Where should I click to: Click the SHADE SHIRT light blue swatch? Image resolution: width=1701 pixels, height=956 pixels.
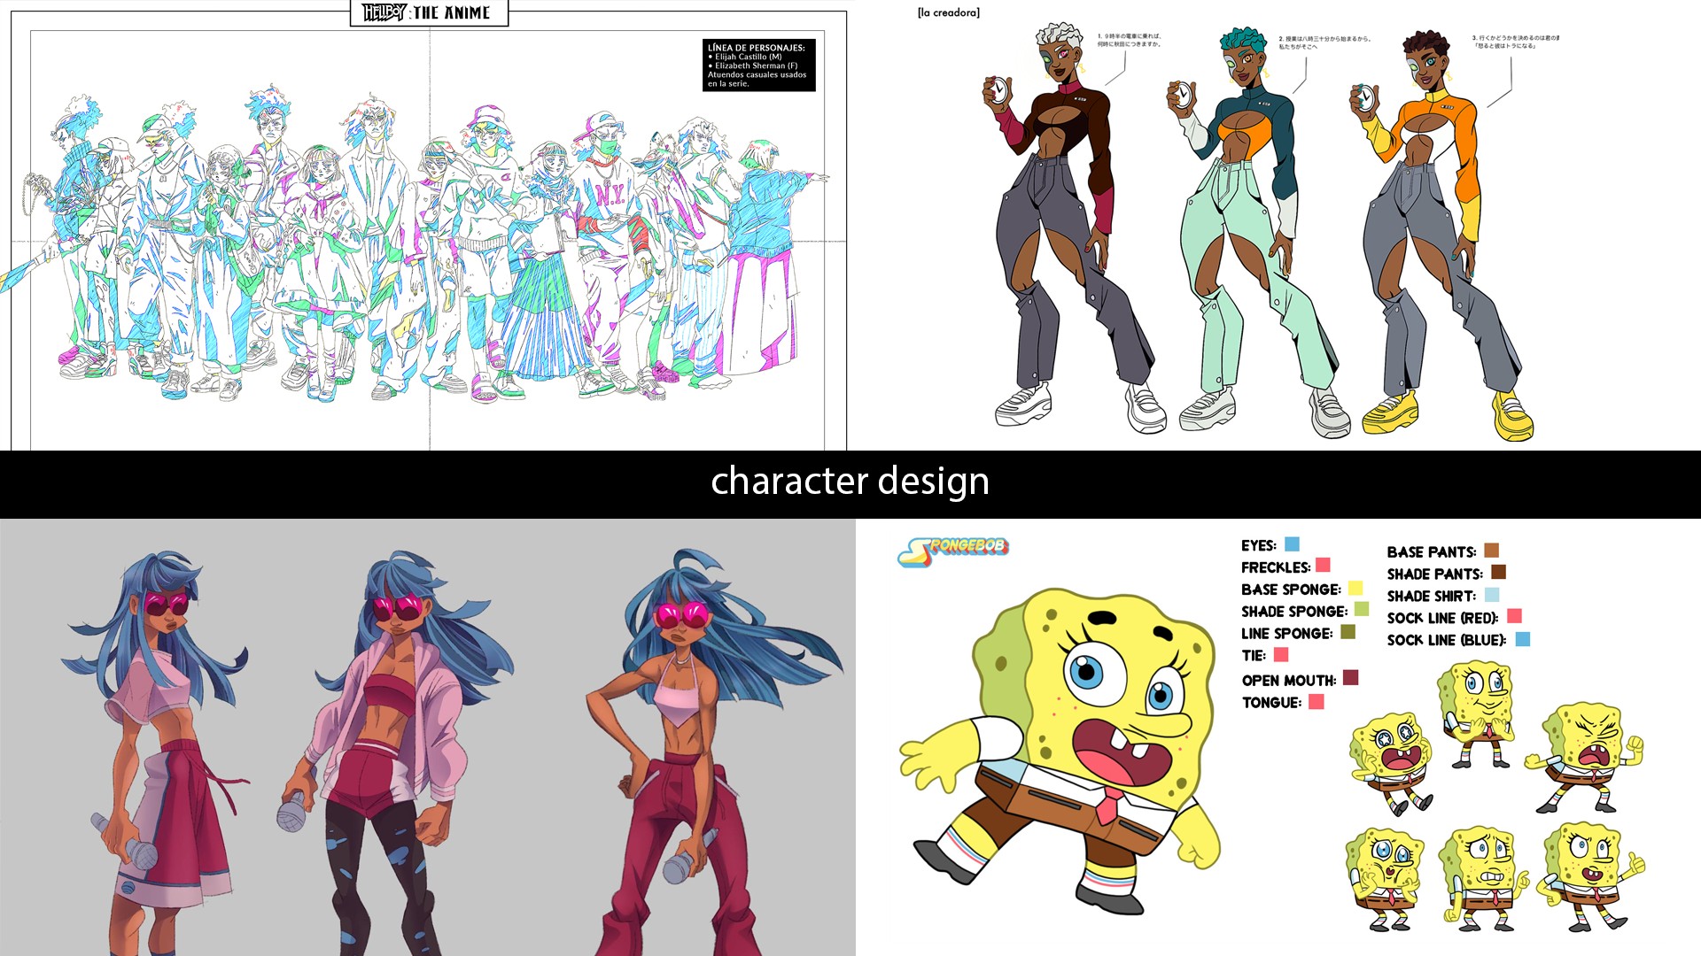1491,595
